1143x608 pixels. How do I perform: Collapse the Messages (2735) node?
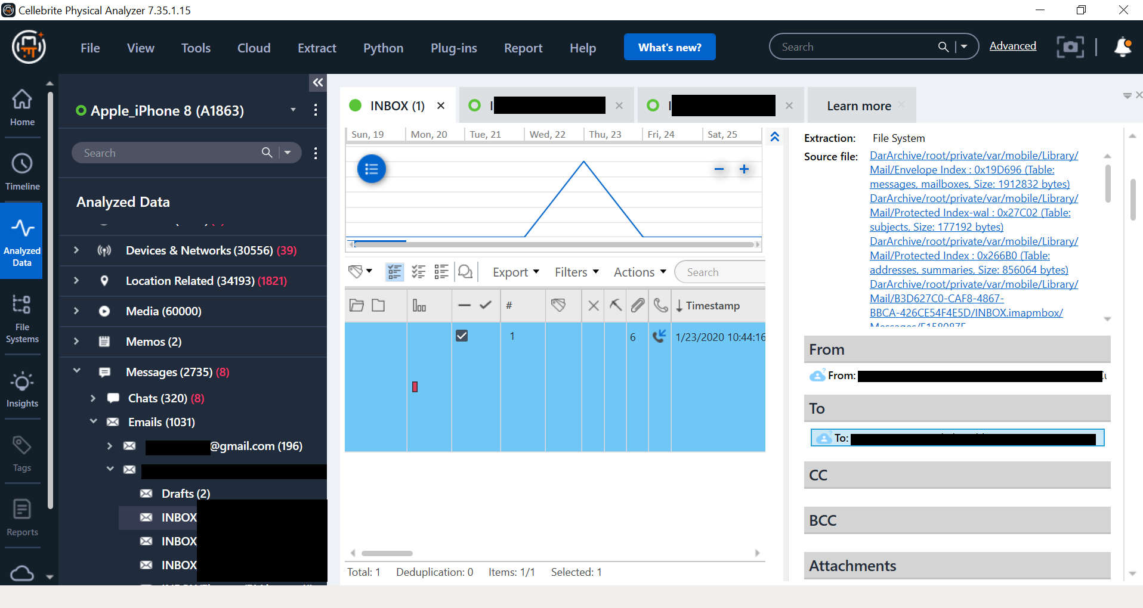pos(76,371)
